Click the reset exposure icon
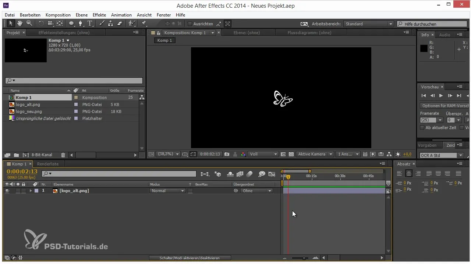This screenshot has width=471, height=264. [398, 154]
